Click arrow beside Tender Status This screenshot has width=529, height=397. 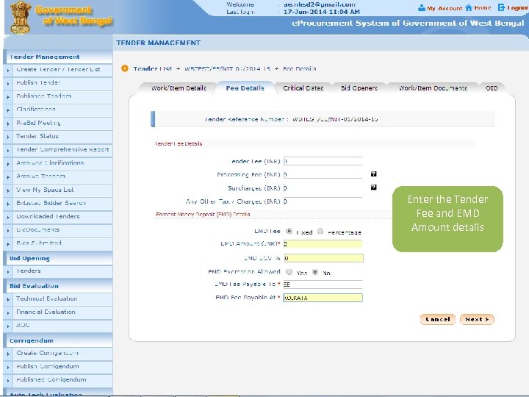[8, 137]
